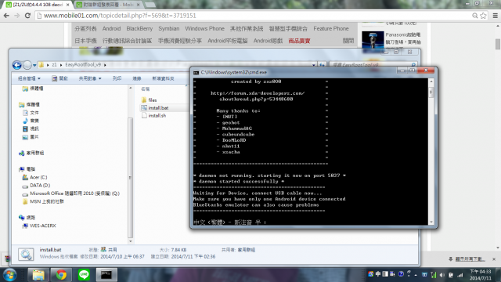Screen dimensions: 501x282
Task: Open cmd window from taskbar
Action: 106,275
